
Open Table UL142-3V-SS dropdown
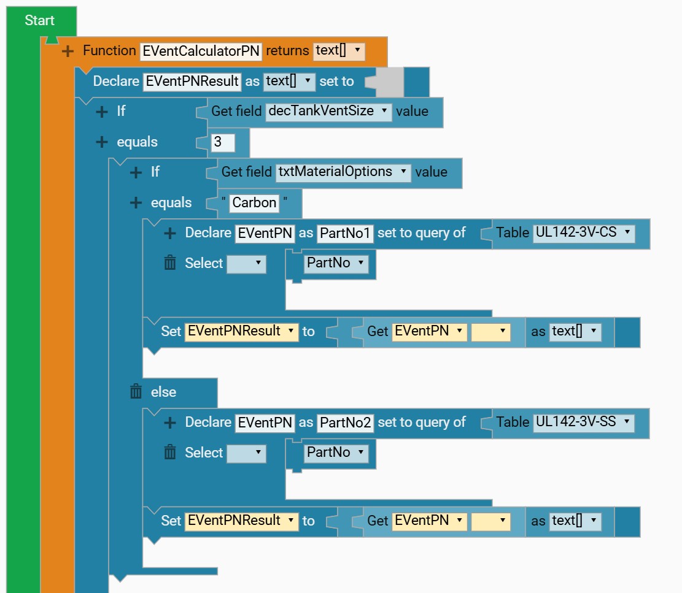click(583, 423)
